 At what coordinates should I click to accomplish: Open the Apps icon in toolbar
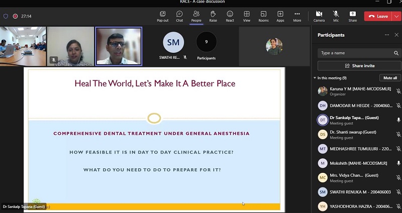tap(280, 16)
